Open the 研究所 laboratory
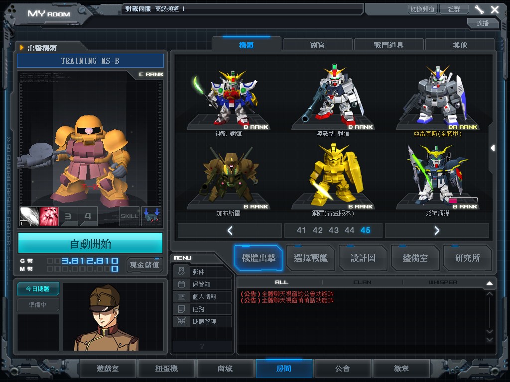Screen dimensions: 510x382 (468, 258)
